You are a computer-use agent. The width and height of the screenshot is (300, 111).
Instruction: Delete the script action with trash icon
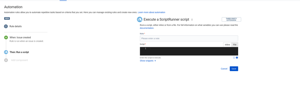pos(192,19)
